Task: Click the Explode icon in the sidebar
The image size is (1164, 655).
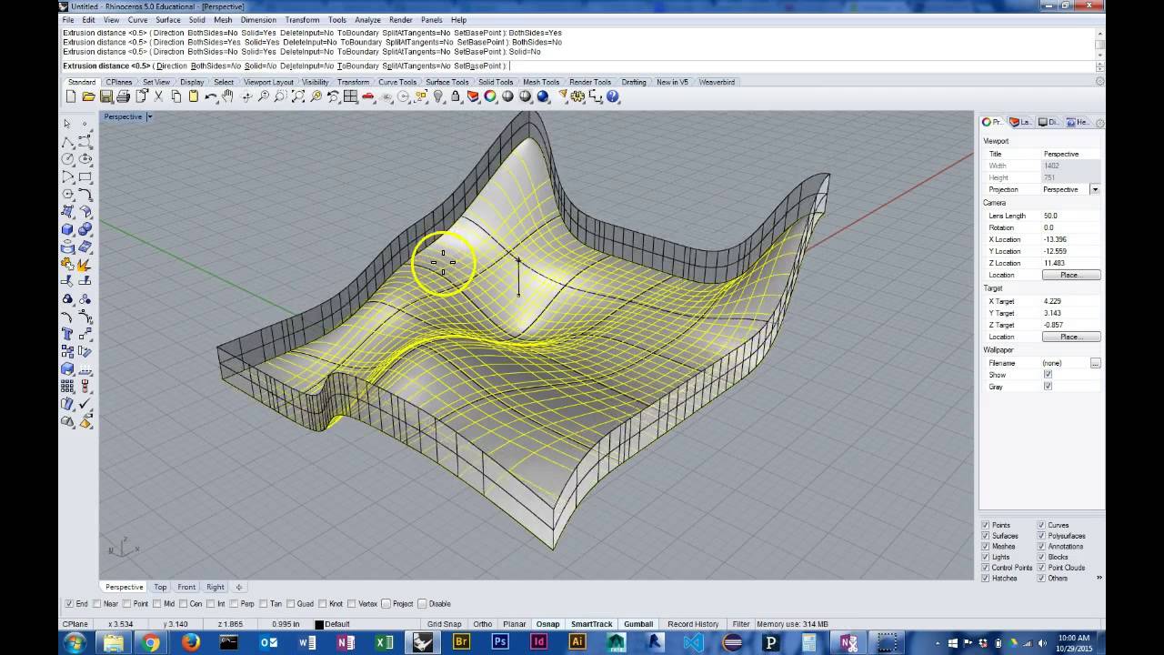Action: coord(85,265)
